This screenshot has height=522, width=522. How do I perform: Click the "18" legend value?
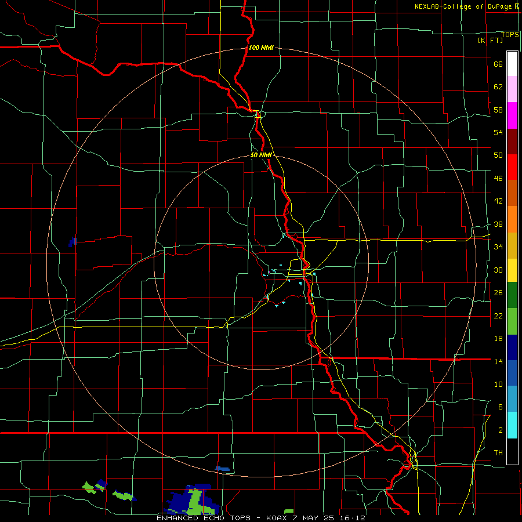[498, 339]
